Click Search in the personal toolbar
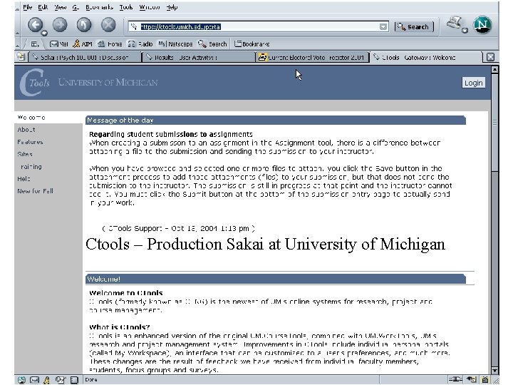This screenshot has height=385, width=513. tap(212, 44)
